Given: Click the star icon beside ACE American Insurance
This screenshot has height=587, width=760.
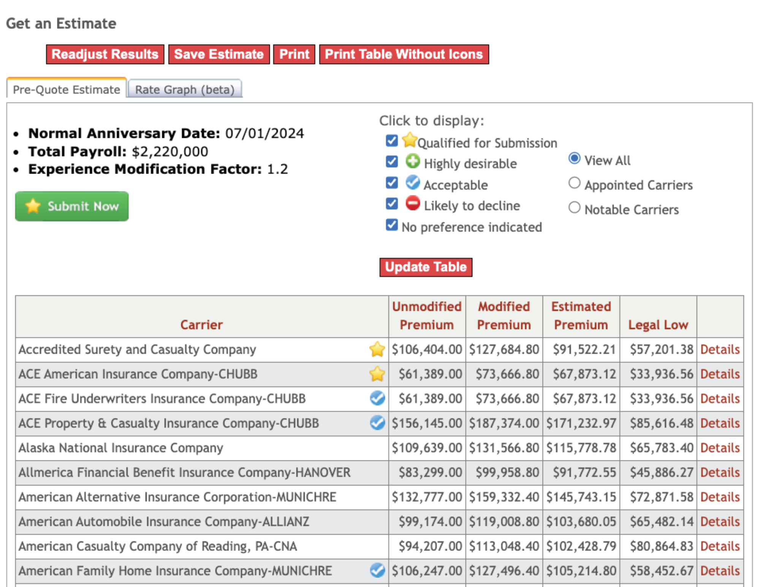Looking at the screenshot, I should pos(377,374).
